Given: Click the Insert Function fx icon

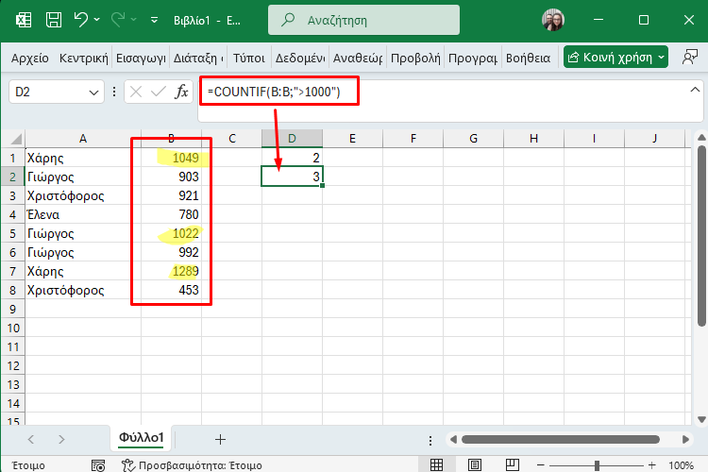Looking at the screenshot, I should click(182, 92).
